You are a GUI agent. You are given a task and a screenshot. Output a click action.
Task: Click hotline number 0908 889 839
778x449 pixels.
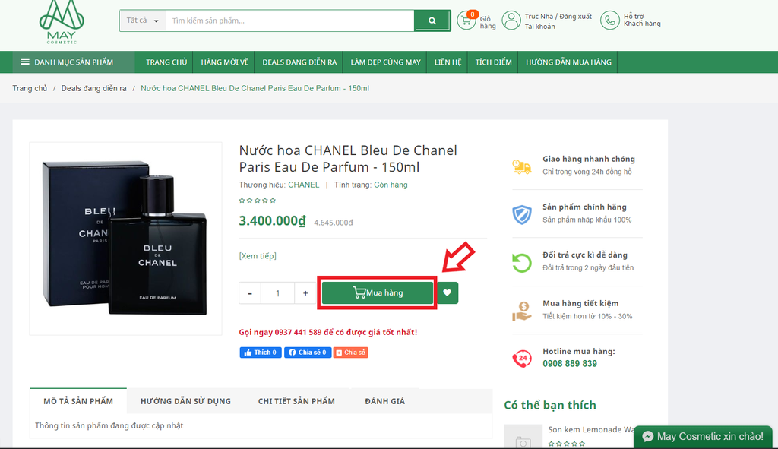coord(570,364)
